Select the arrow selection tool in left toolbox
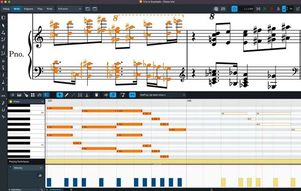The width and height of the screenshot is (301, 191). [3, 26]
